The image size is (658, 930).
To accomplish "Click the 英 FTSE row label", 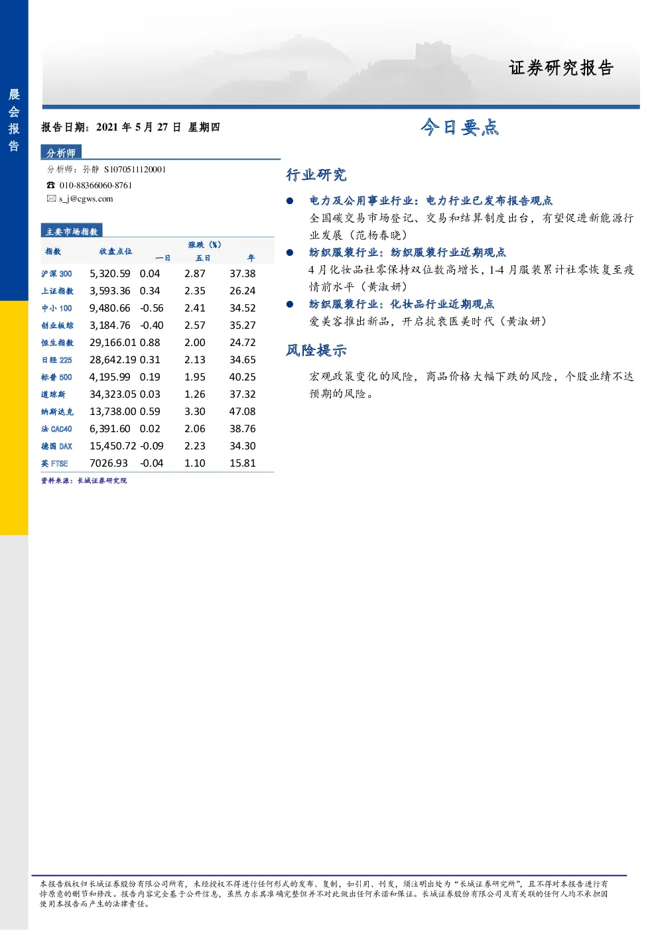I will [54, 463].
